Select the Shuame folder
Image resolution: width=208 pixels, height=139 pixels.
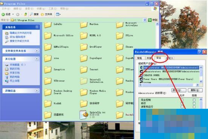click(x=124, y=47)
